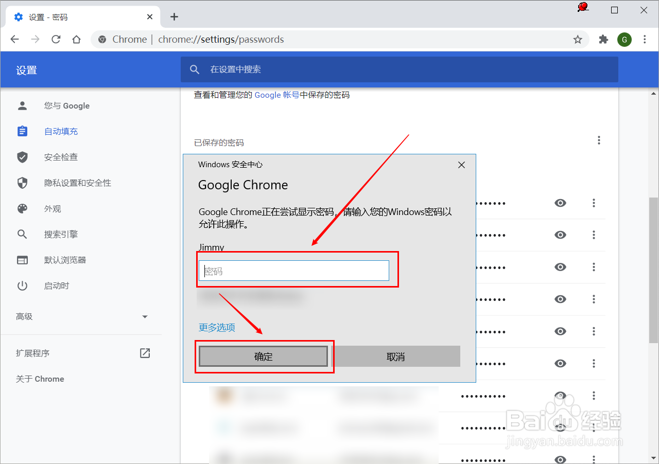Reveal the first saved password with eye icon

(x=560, y=203)
